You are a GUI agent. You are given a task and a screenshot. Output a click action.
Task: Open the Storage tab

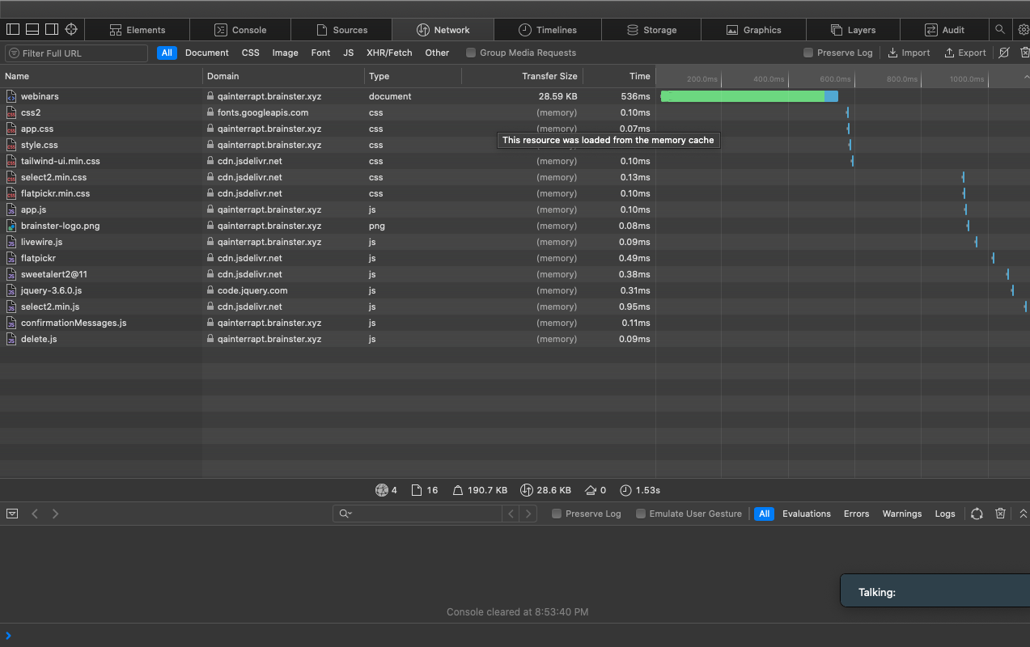(x=651, y=30)
